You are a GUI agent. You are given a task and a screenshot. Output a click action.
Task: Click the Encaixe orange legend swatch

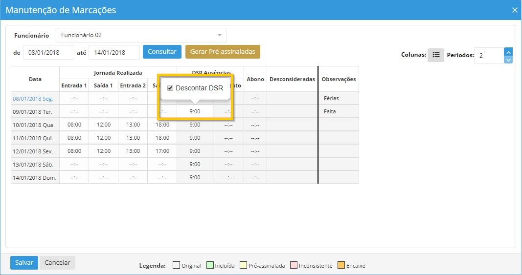point(341,266)
